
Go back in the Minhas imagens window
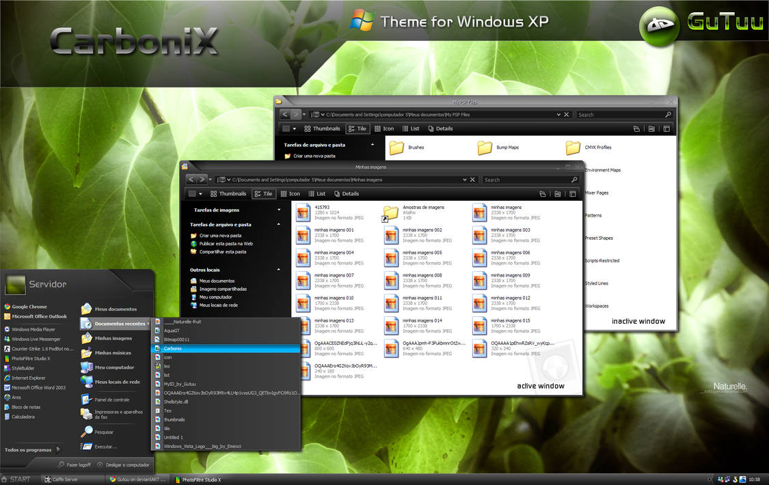pyautogui.click(x=191, y=180)
